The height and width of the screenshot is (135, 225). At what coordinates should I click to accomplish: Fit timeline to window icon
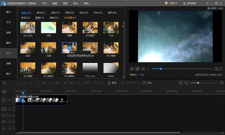181,83
